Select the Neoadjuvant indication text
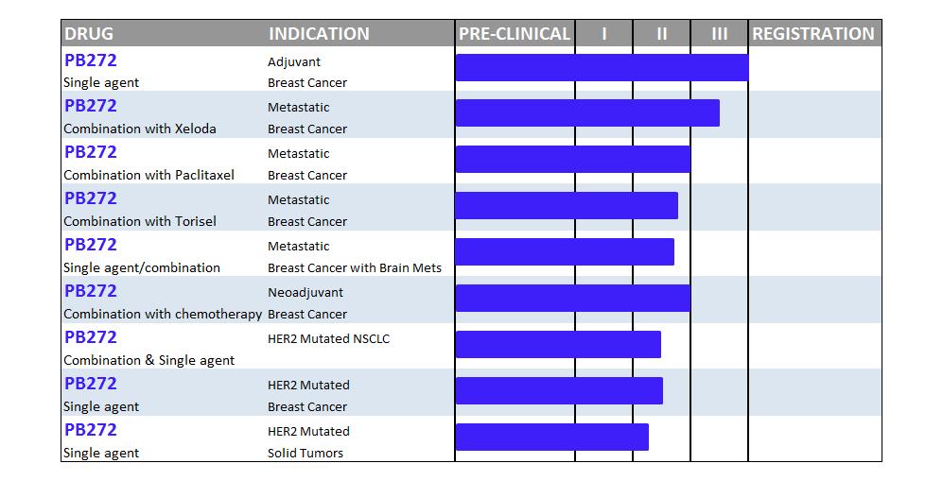Viewport: 943px width, 481px height. tap(306, 292)
